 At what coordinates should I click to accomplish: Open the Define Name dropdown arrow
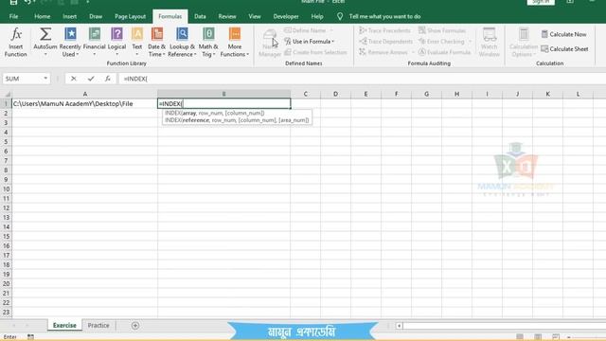pos(331,30)
